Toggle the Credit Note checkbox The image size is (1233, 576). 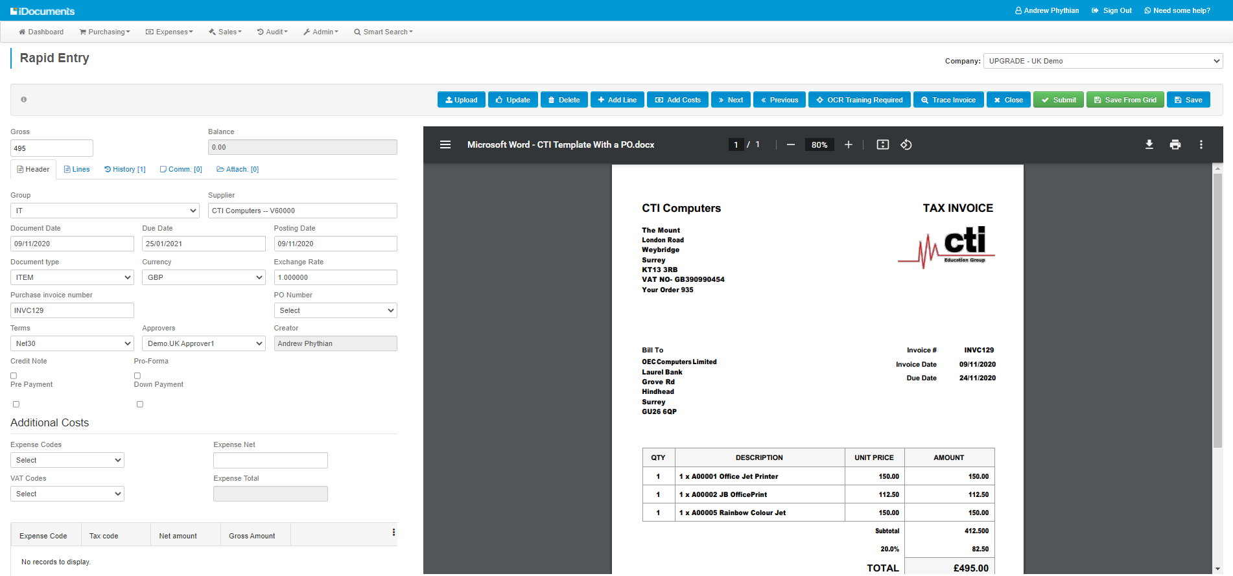(14, 376)
